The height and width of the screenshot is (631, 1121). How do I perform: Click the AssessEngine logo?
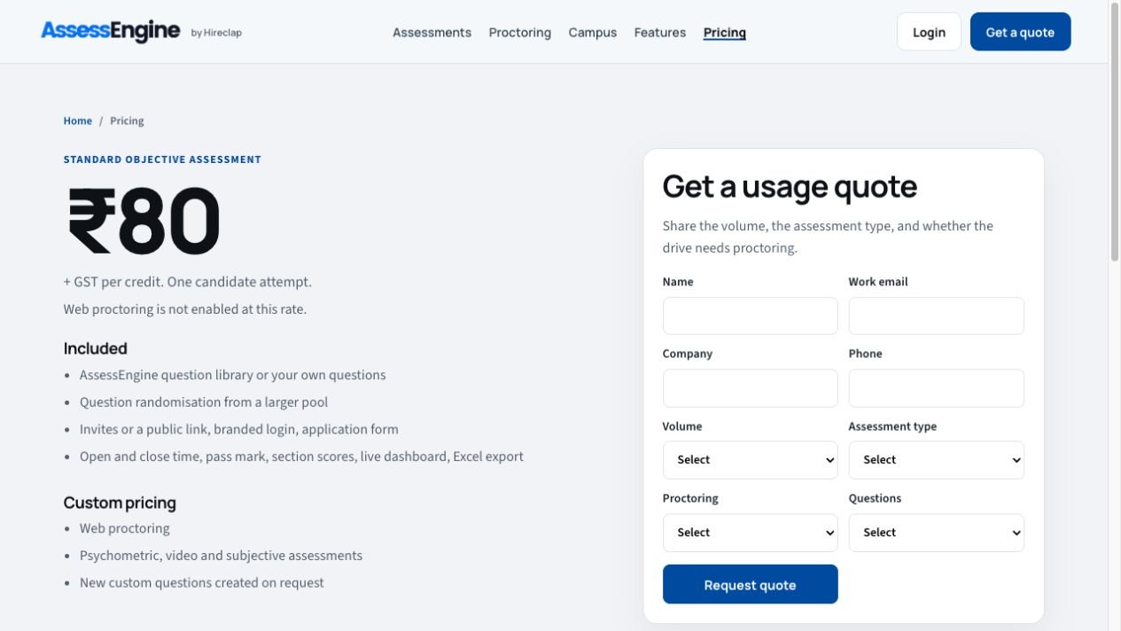(111, 32)
